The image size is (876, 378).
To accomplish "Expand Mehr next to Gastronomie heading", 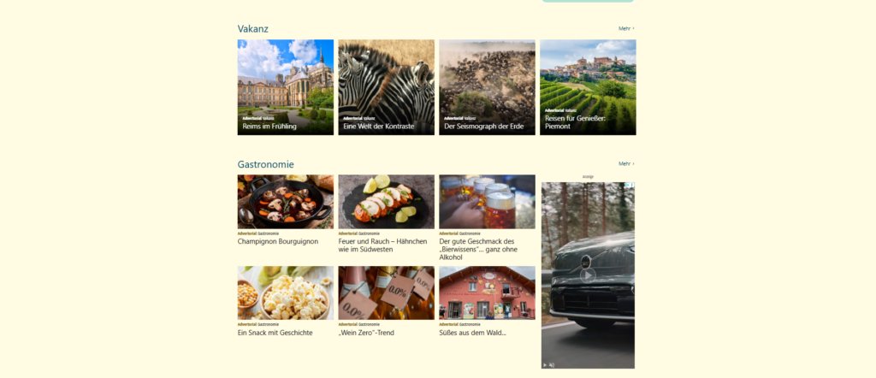I will (626, 163).
